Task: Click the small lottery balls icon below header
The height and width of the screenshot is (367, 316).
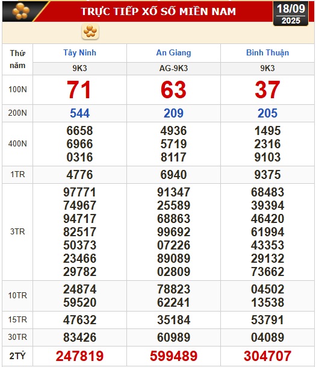Action: point(90,31)
